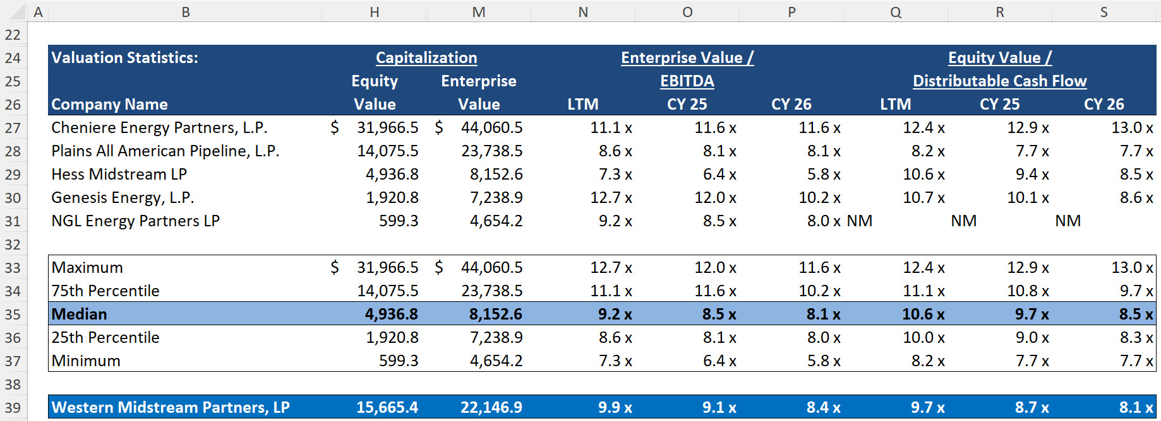This screenshot has width=1161, height=421.
Task: Click Western Midstream equity value 15,665.4
Action: click(387, 407)
